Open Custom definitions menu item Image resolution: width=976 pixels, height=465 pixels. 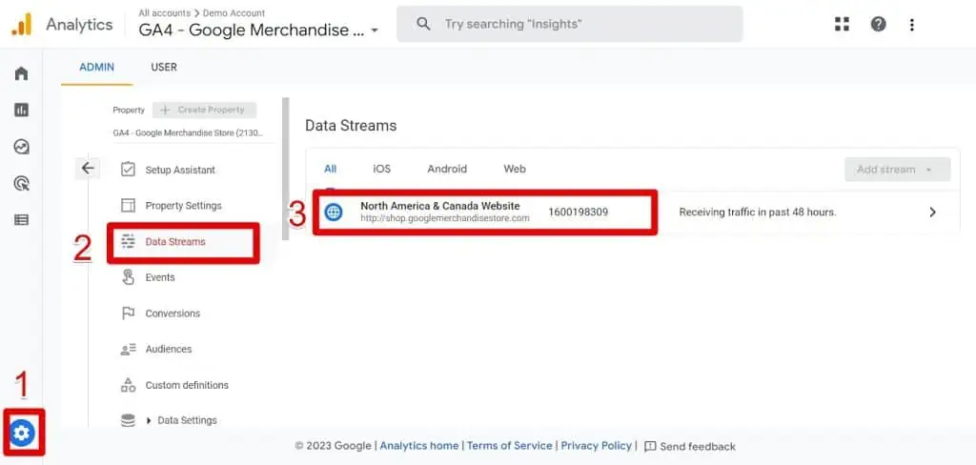(x=187, y=385)
